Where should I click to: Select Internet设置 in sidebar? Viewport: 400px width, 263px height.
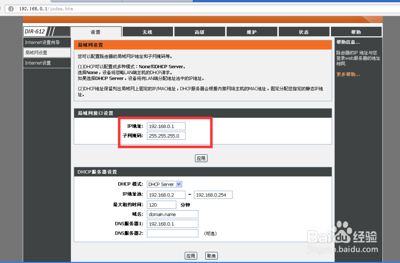click(x=47, y=63)
